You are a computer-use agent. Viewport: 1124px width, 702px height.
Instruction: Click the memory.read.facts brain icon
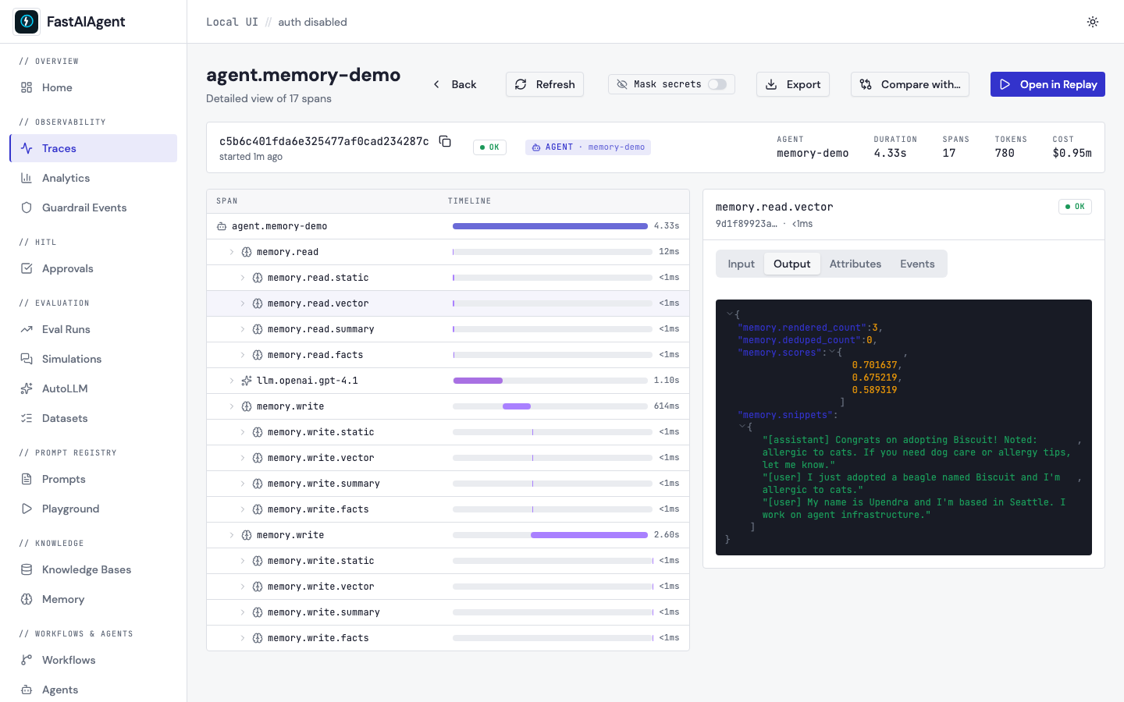tap(258, 355)
